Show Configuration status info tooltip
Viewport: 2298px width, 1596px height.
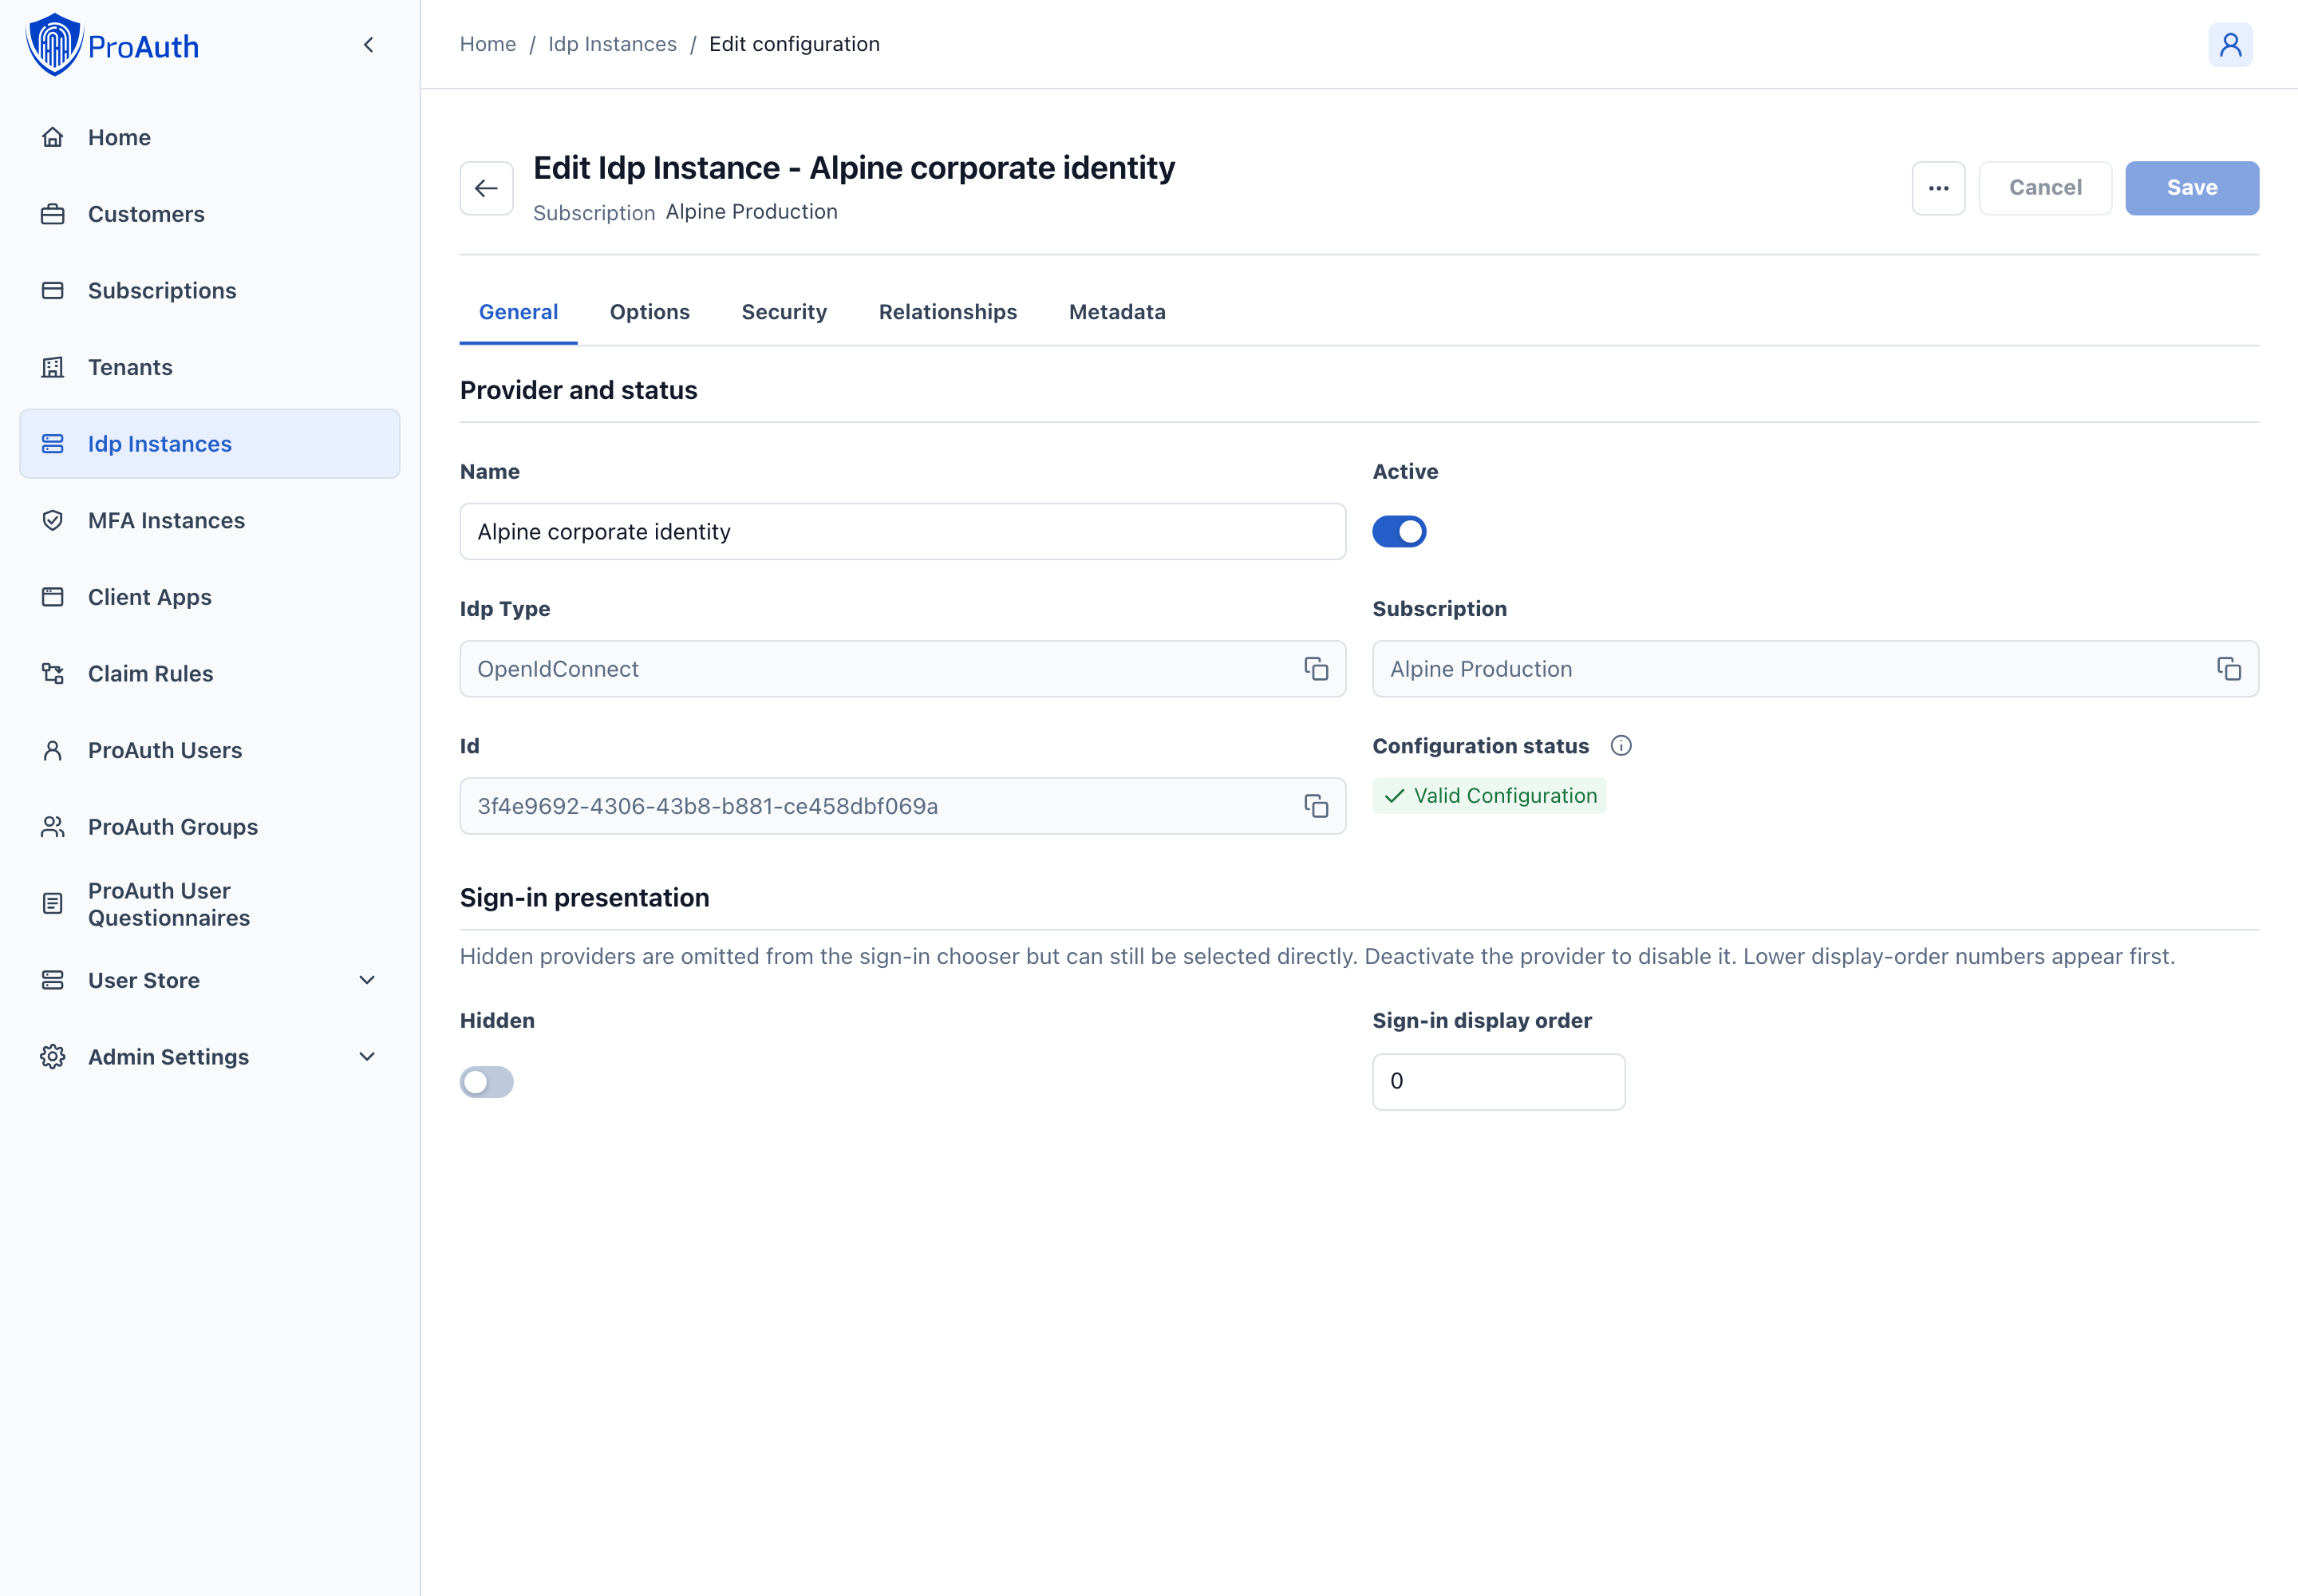[x=1621, y=746]
